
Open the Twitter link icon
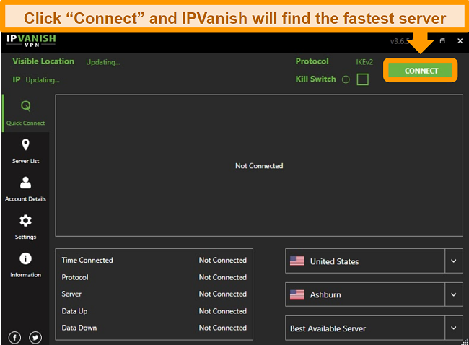click(35, 338)
